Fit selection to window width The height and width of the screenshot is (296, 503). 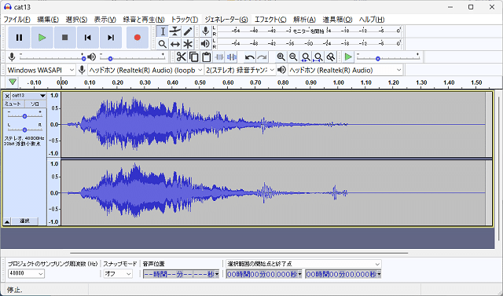click(306, 57)
